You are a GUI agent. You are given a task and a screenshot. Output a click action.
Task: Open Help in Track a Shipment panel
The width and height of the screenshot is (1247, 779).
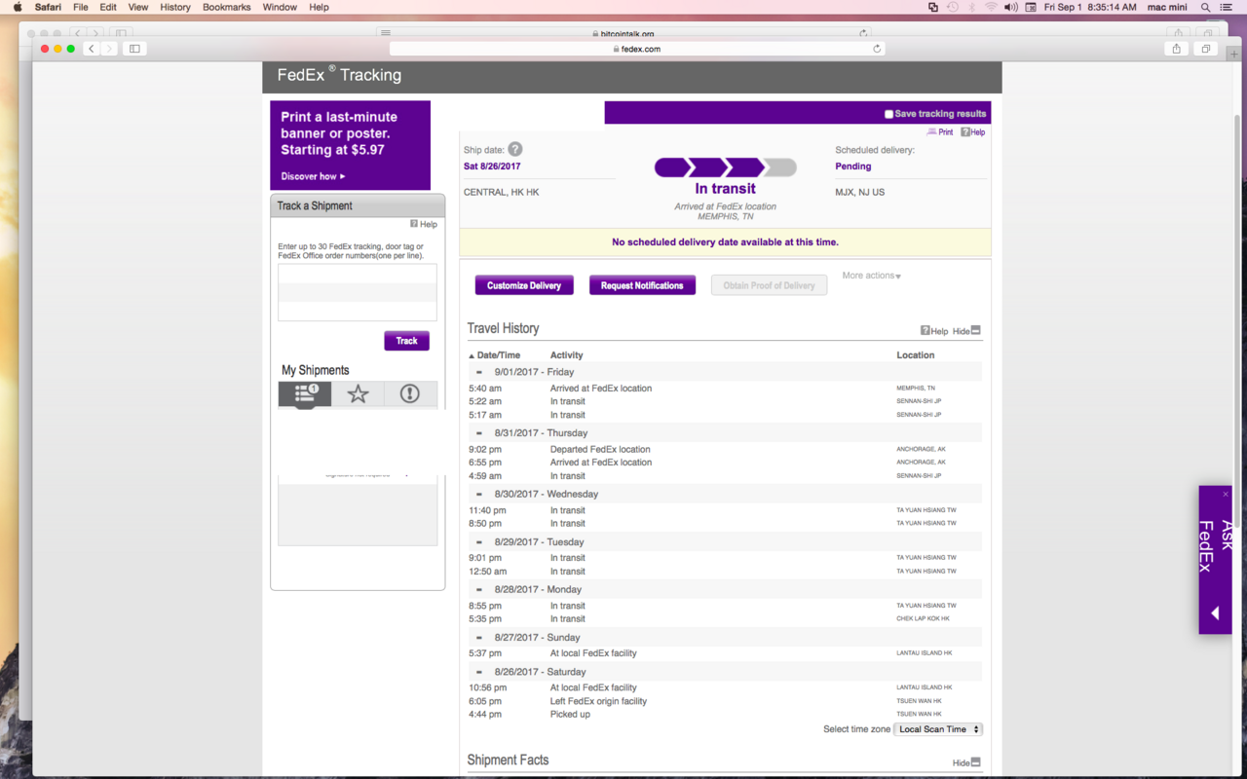[424, 224]
